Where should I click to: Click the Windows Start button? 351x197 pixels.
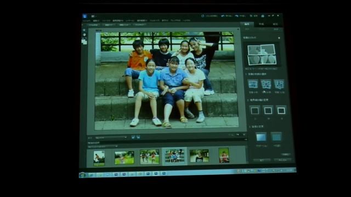click(83, 175)
